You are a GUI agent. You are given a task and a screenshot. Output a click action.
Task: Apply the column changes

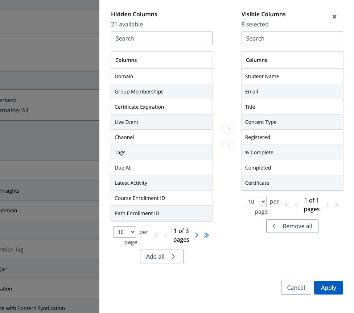tap(329, 288)
